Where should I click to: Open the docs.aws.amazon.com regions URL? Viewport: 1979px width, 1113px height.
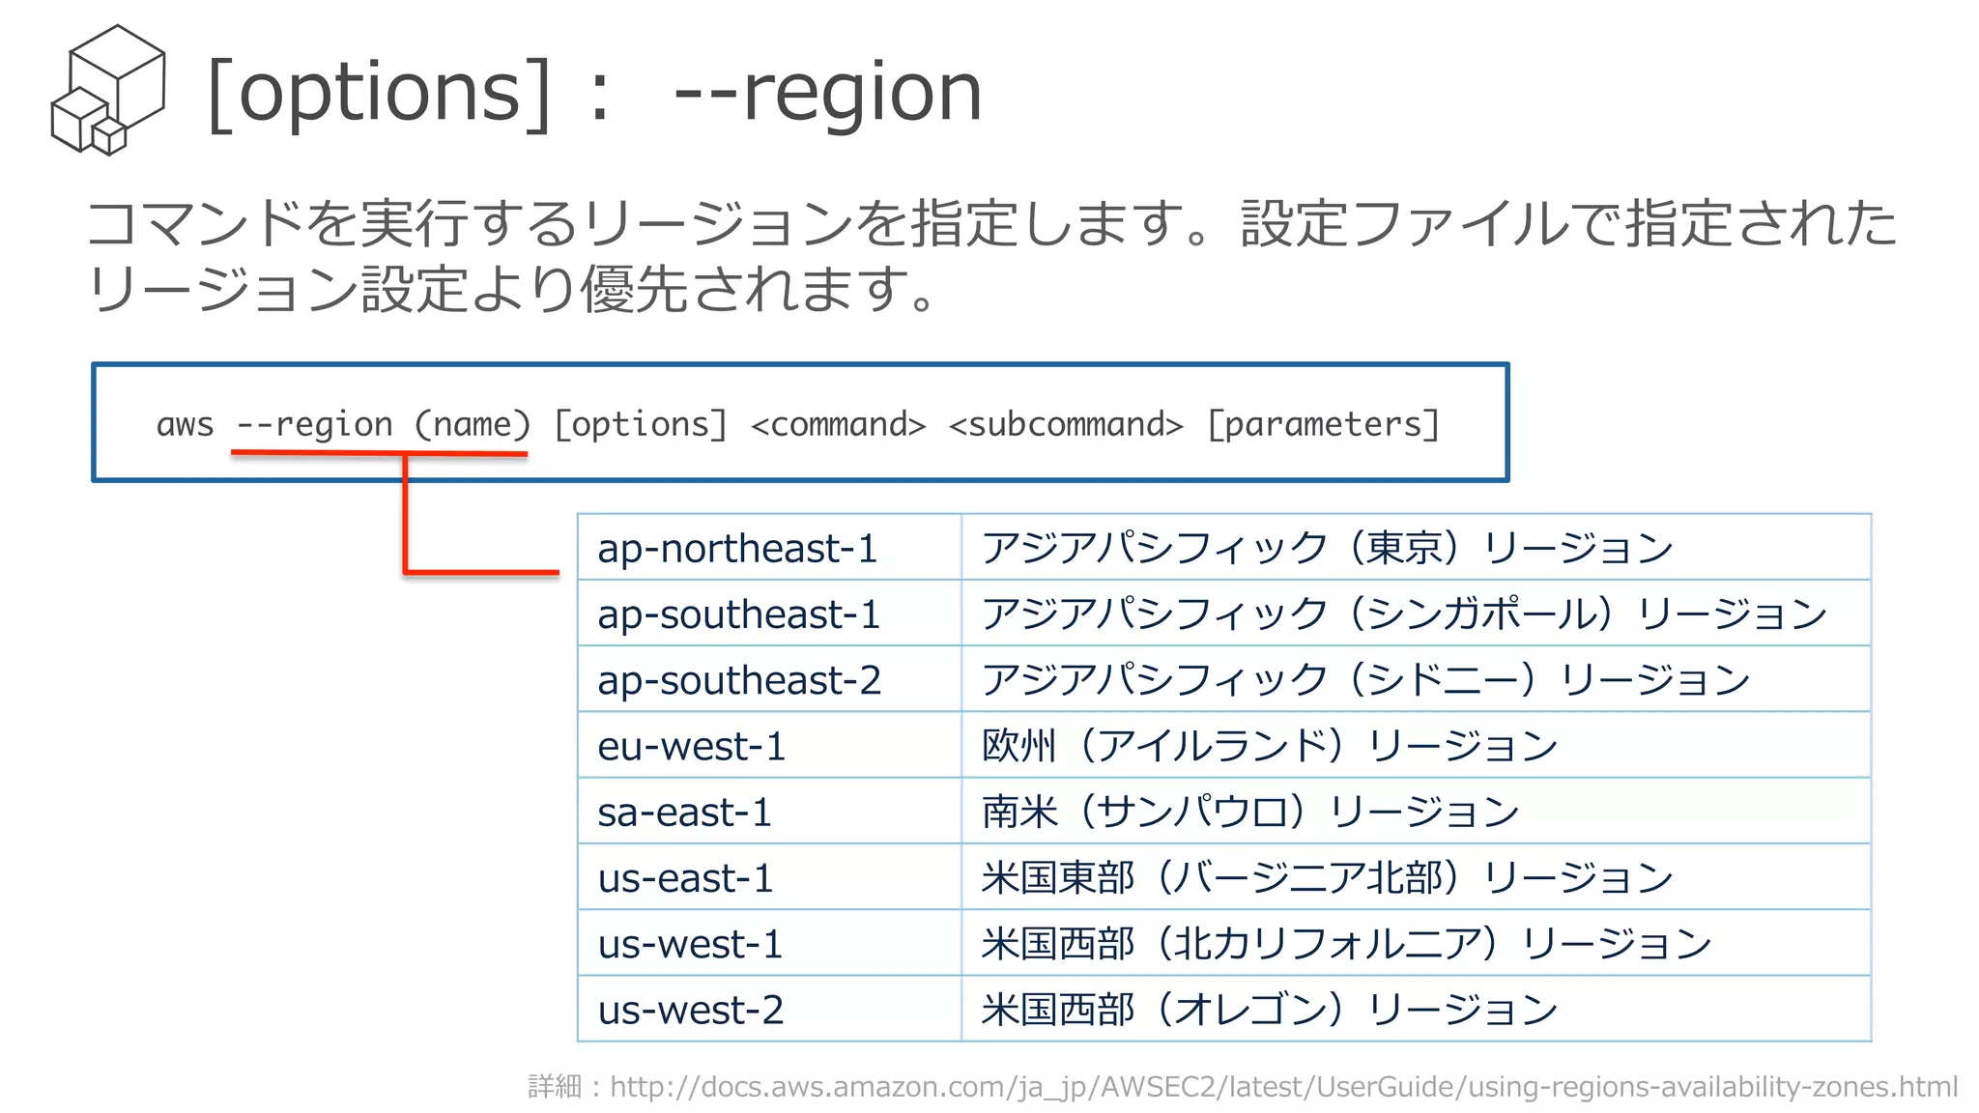coord(1283,1087)
